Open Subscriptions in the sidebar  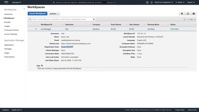pyautogui.click(x=9, y=57)
